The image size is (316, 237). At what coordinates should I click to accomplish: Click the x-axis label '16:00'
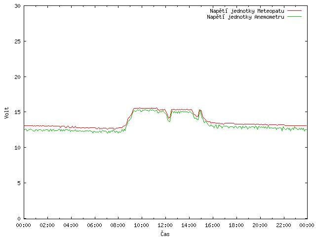coord(212,225)
